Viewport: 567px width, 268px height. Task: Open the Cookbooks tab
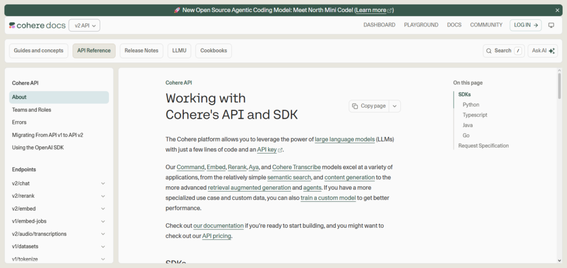coord(214,51)
